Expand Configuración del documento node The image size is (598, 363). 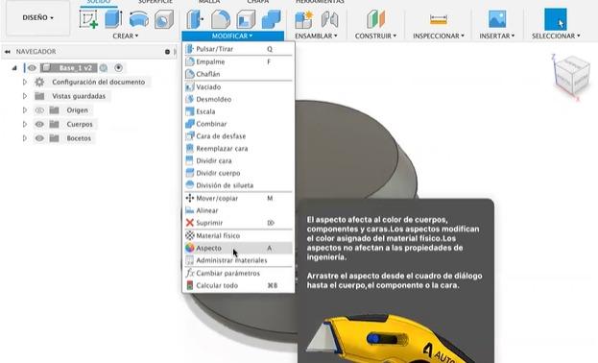pyautogui.click(x=25, y=82)
